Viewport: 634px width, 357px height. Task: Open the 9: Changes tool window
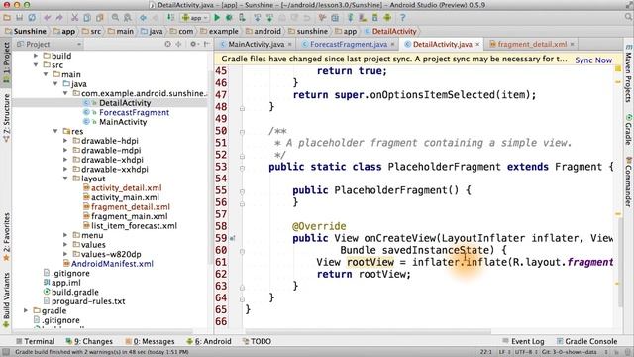coord(89,341)
